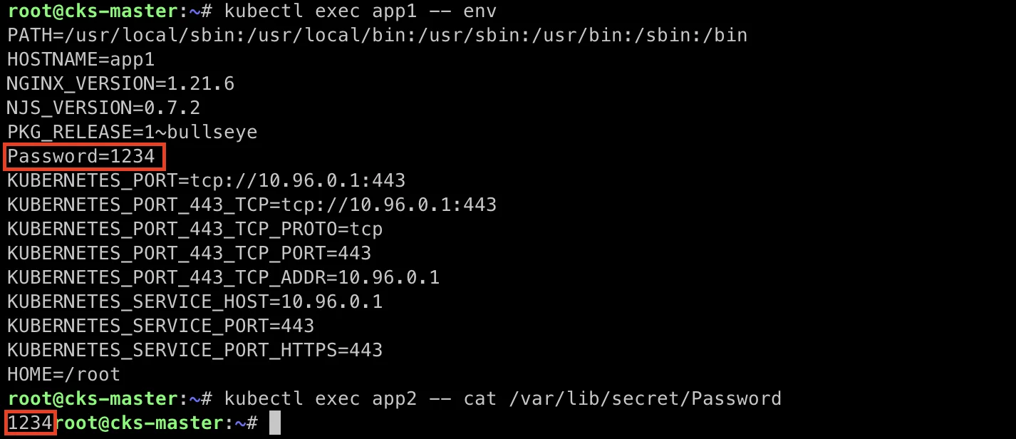This screenshot has height=439, width=1016.
Task: Click the KUBERNETES_PORT=tcp://10.96.0.1:443 line
Action: click(x=206, y=180)
